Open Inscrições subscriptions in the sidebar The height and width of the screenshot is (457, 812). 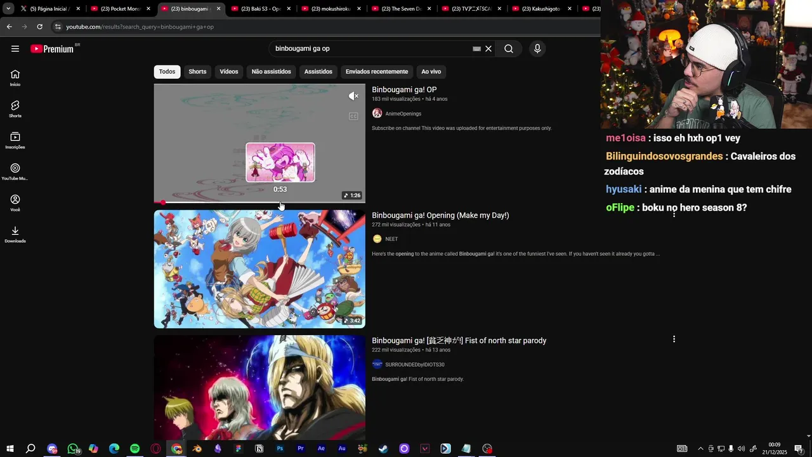[x=15, y=140]
